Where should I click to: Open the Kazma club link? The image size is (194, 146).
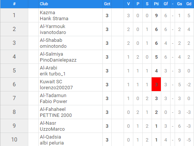click(47, 13)
